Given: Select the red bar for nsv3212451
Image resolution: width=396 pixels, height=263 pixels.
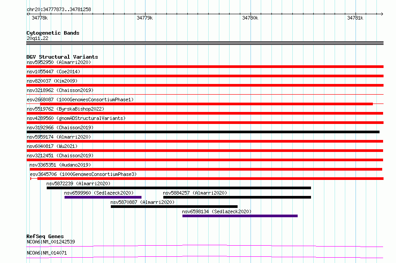Looking at the screenshot, I should pyautogui.click(x=205, y=160).
